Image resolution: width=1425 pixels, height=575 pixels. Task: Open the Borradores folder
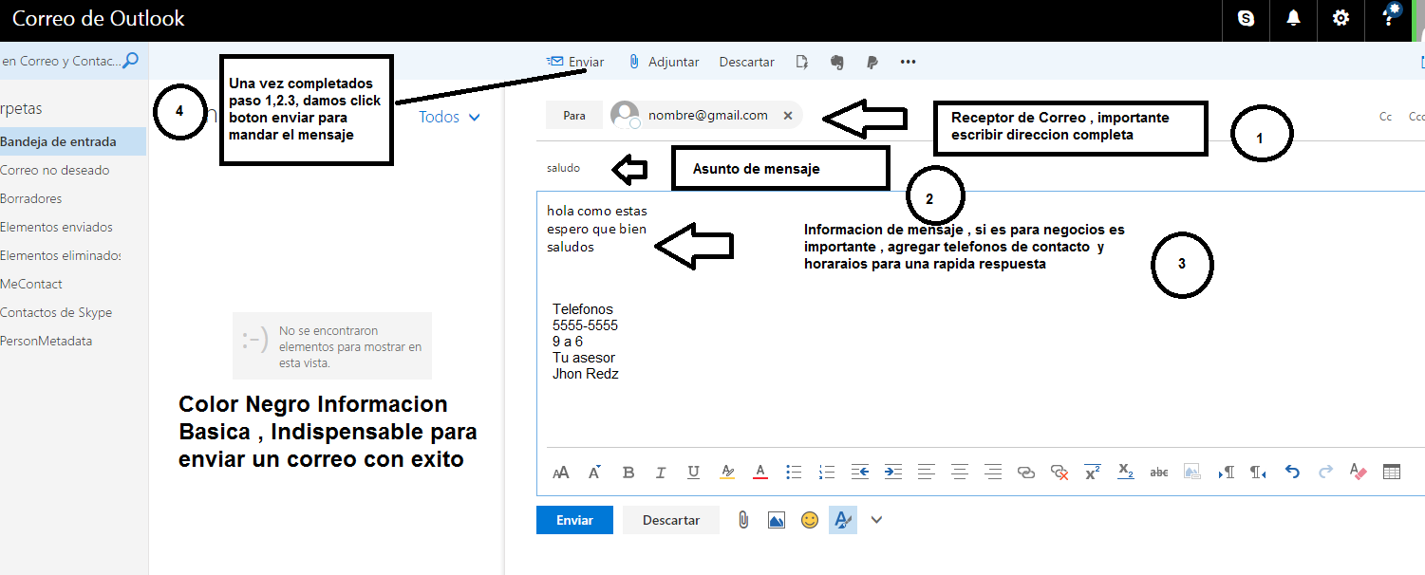[31, 198]
